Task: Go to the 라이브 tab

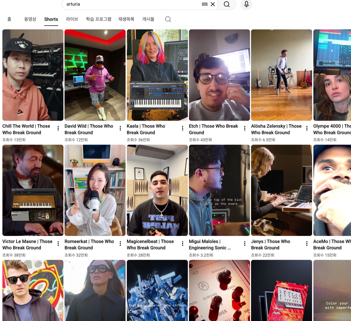Action: pyautogui.click(x=72, y=19)
